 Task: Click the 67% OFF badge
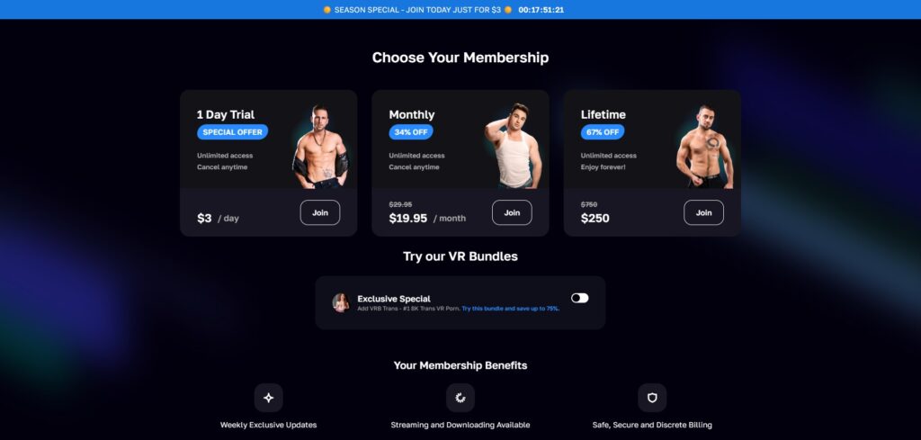[603, 132]
